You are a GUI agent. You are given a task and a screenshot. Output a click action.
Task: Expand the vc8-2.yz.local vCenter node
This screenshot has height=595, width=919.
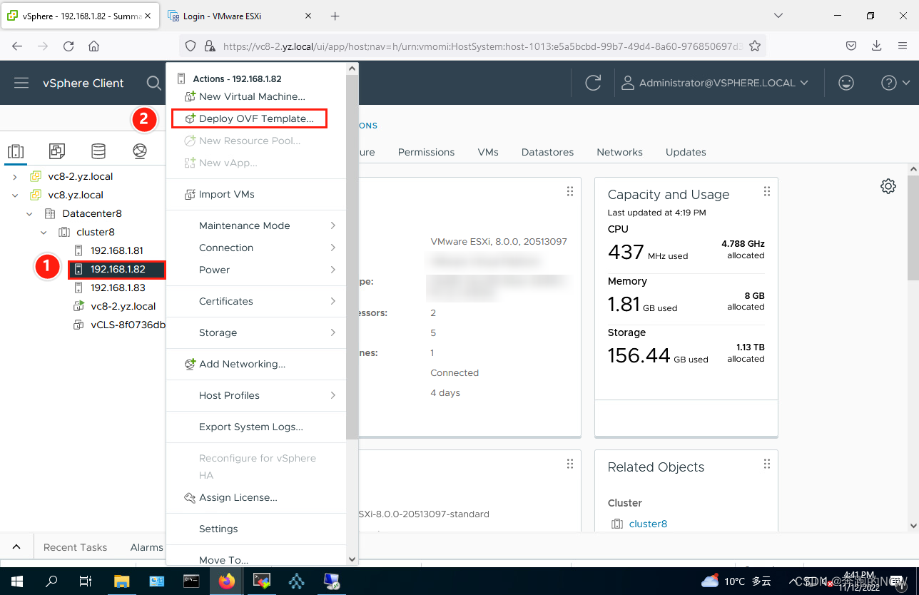tap(15, 176)
